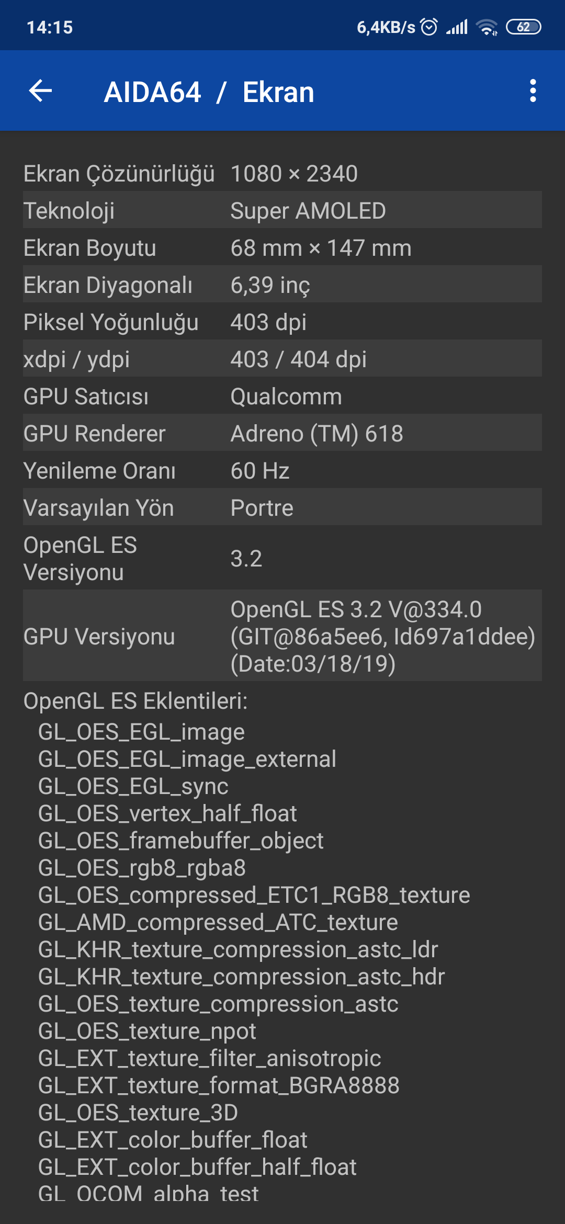The width and height of the screenshot is (565, 1224).
Task: Tap the Wi-Fi status icon
Action: click(487, 27)
